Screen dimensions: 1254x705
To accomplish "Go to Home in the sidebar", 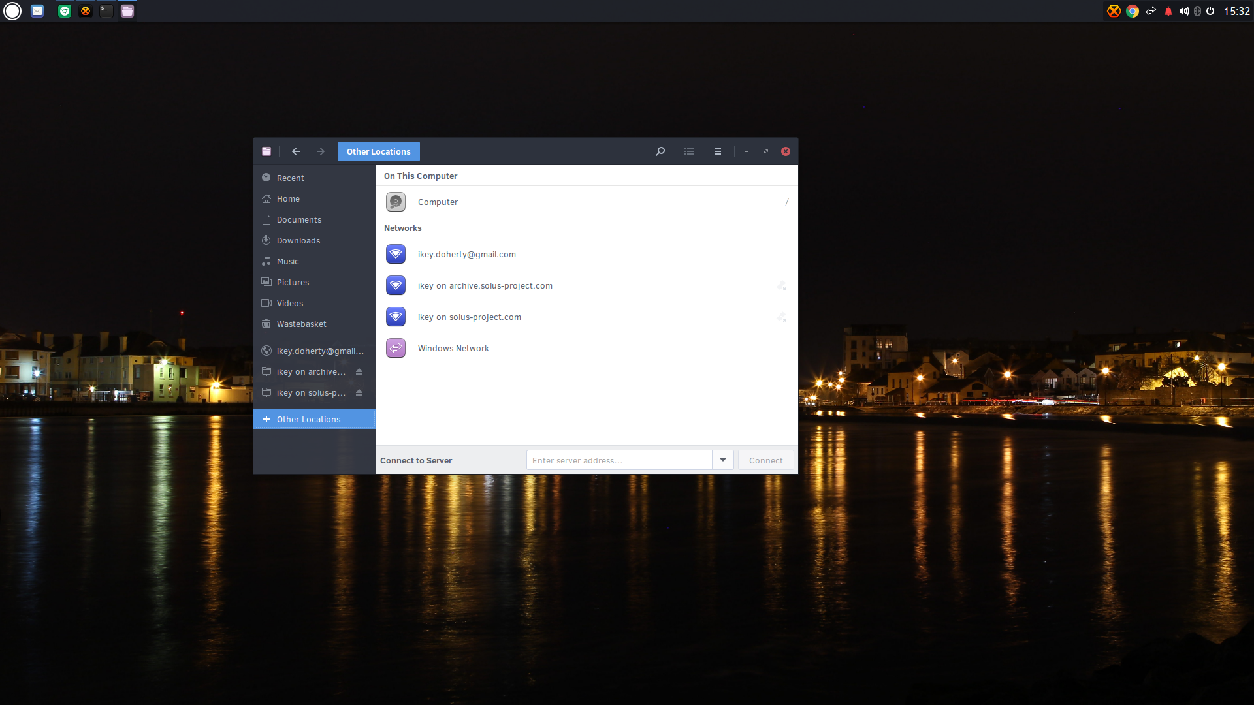I will [314, 198].
